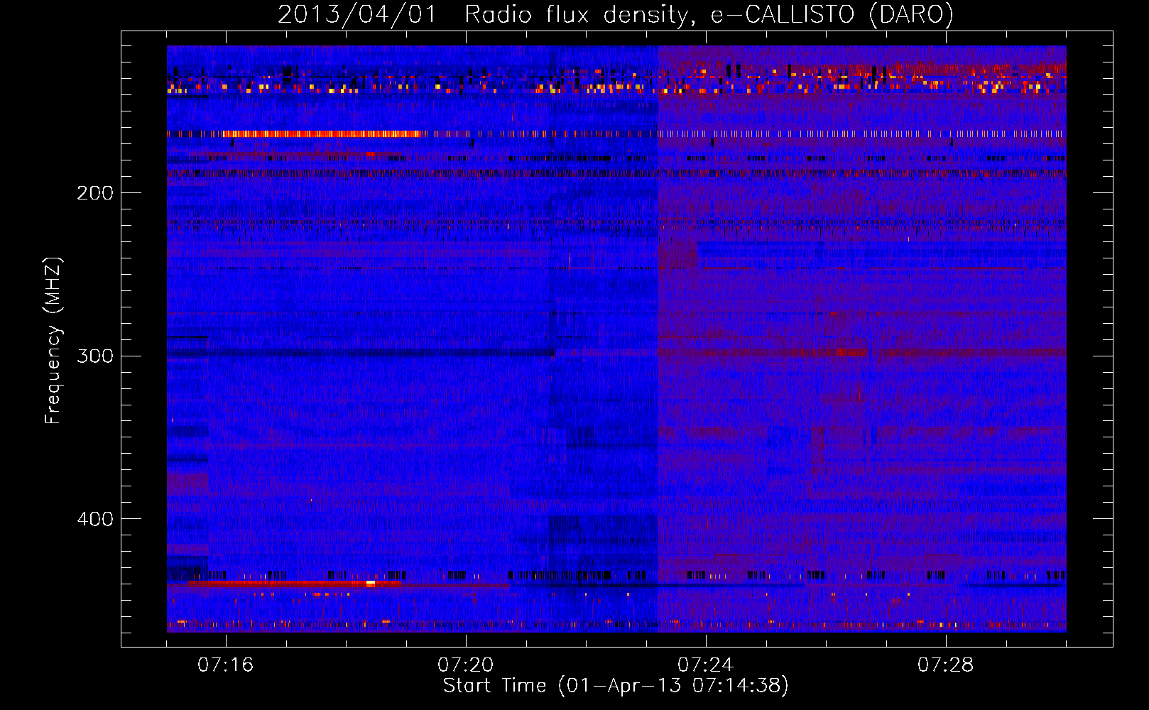Screen dimensions: 1149x710
Task: Click the 400 frequency tick label
Action: (95, 519)
